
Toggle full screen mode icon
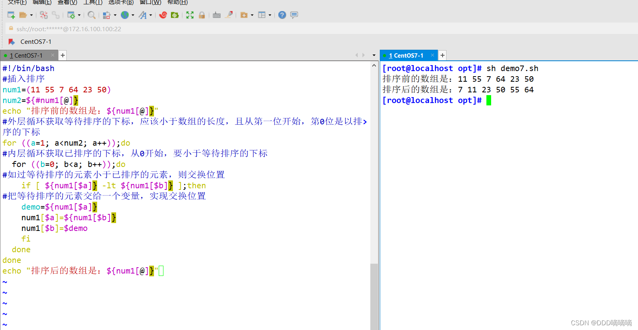tap(190, 15)
